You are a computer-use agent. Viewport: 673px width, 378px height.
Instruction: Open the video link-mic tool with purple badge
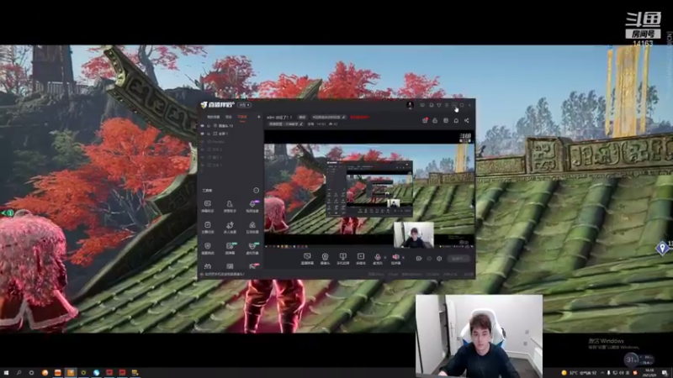pyautogui.click(x=252, y=206)
